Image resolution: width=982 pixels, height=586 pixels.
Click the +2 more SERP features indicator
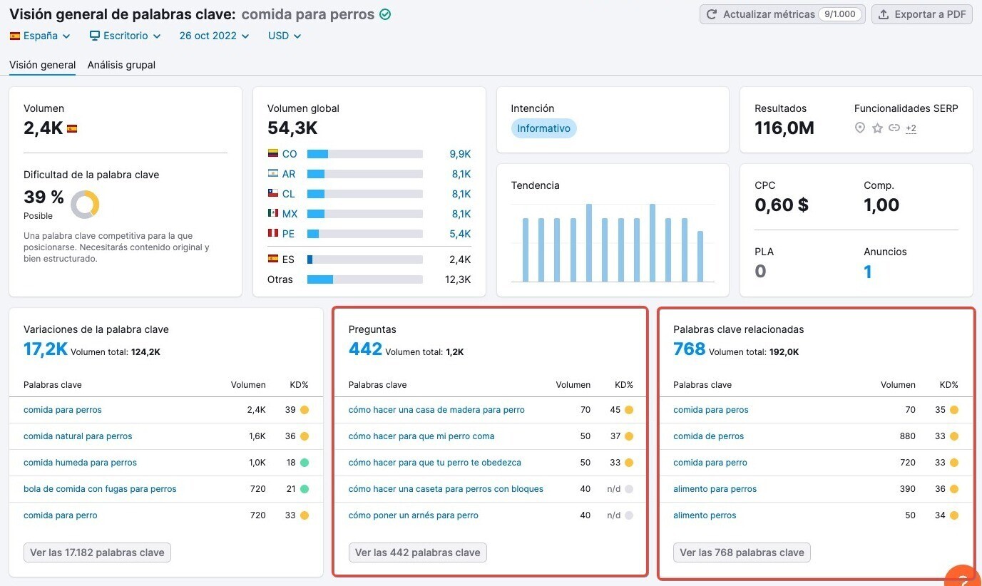point(911,128)
